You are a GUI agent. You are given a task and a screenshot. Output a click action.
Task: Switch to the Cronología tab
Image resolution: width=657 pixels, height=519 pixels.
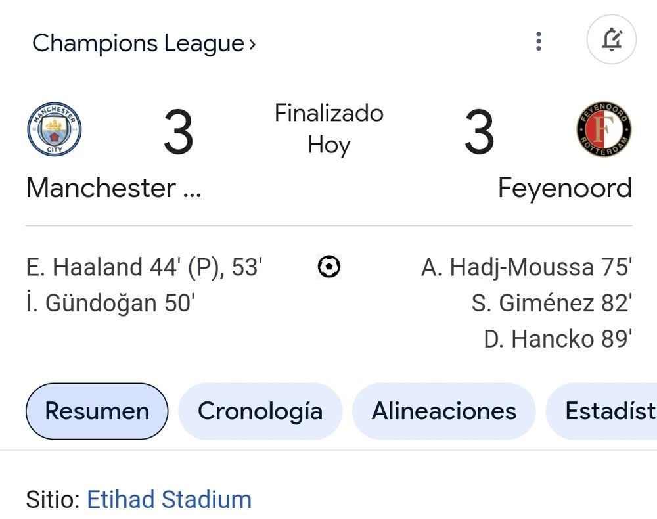click(x=260, y=411)
